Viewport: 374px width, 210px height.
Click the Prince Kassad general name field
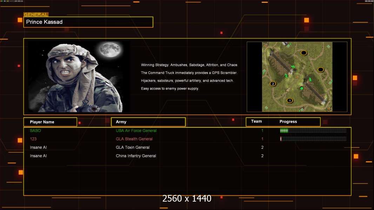point(88,22)
